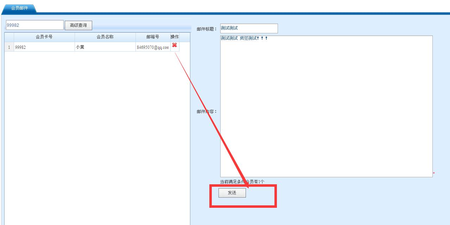Click inside the 邮件内容 text area
The width and height of the screenshot is (450, 225).
[x=326, y=106]
